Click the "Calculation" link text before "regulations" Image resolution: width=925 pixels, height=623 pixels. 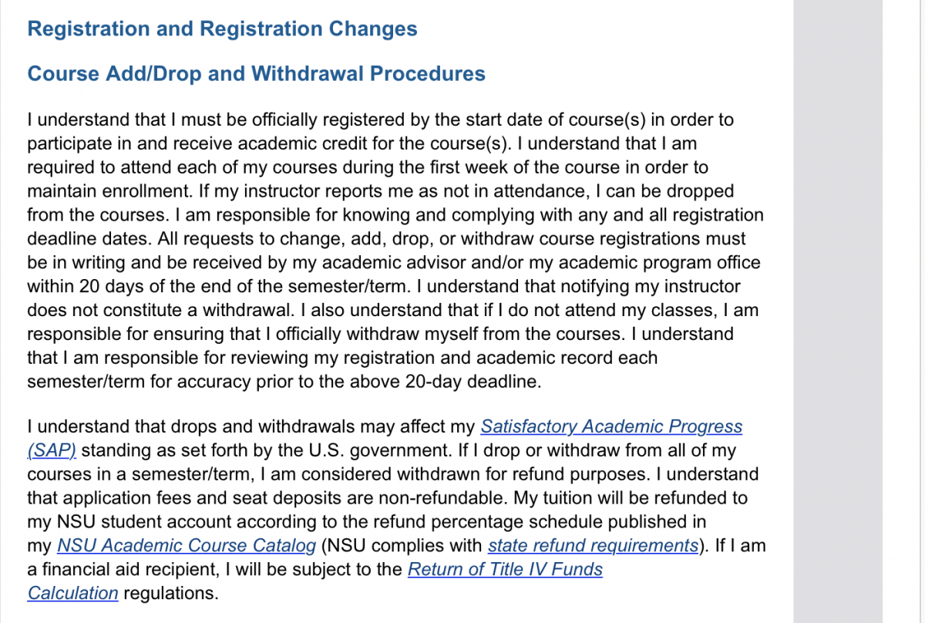pos(72,594)
